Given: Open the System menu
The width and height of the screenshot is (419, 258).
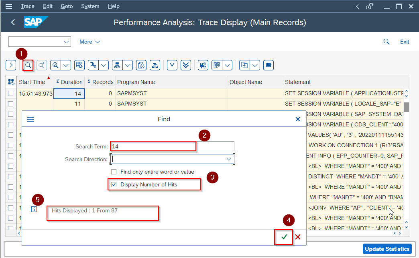Looking at the screenshot, I should click(x=90, y=6).
